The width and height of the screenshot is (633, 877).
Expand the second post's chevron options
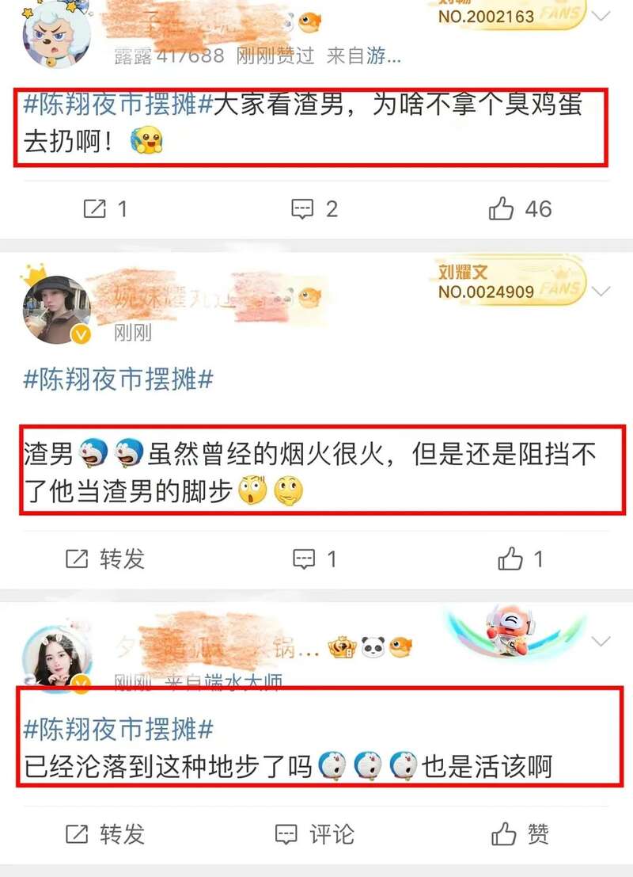(x=601, y=291)
